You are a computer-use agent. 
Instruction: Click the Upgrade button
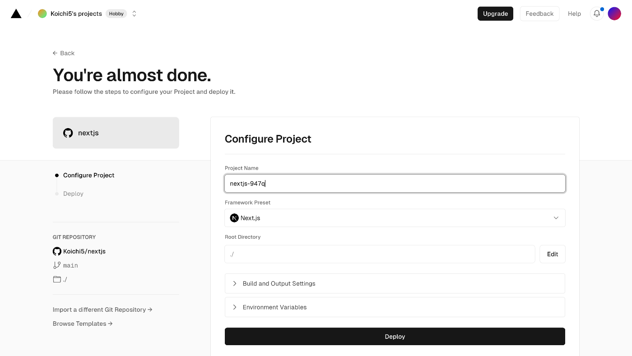495,14
